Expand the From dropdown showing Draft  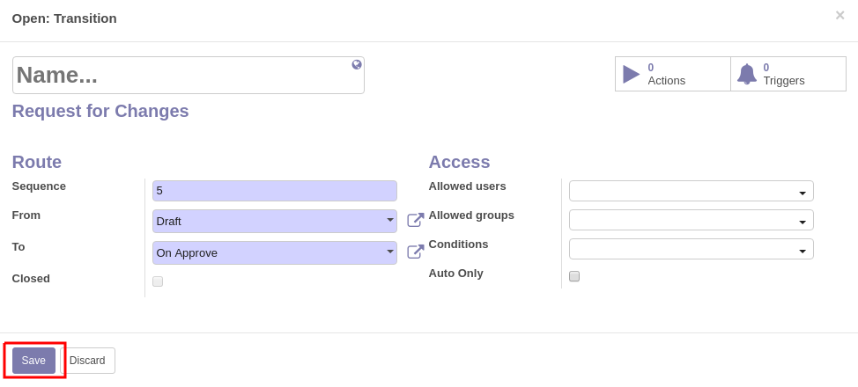[275, 221]
